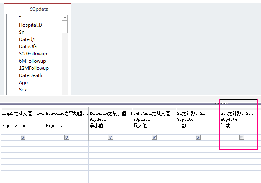
Task: Click field cell Sn之计数: Sn
Action: [198, 113]
